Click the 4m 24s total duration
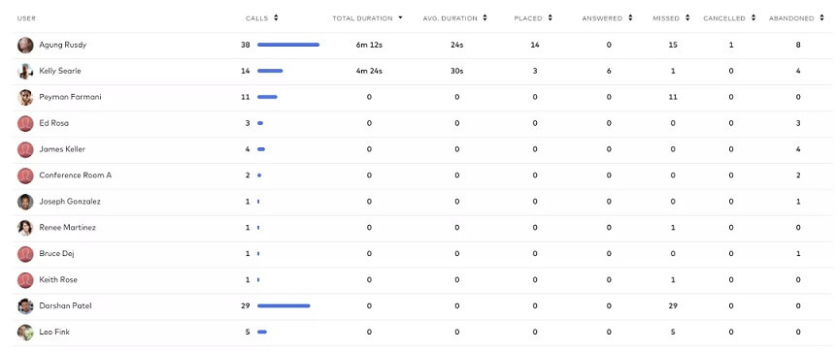Screen dimensions: 835x350 point(369,71)
